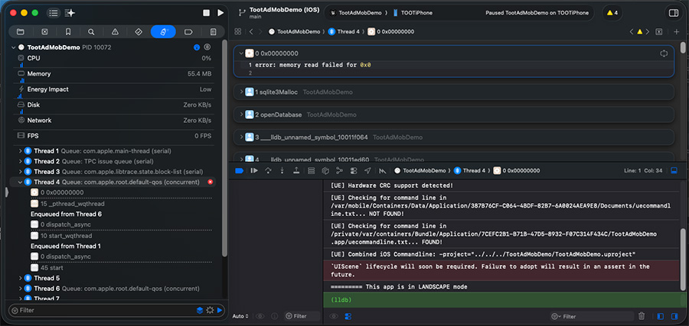Screen dimensions: 689x326
Task: Click the Step Over button
Action: 268,170
